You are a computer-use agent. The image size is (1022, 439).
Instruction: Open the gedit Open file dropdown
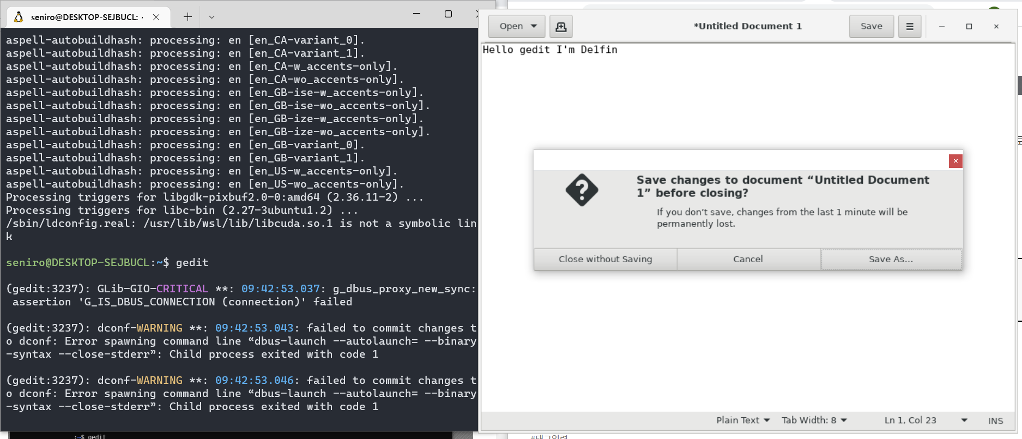pyautogui.click(x=518, y=26)
